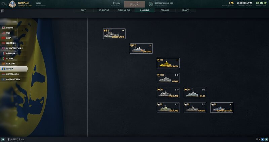Image resolution: width=269 pixels, height=142 pixels.
Task: Select the golden Błyskawica ship card
Action: (x=168, y=63)
